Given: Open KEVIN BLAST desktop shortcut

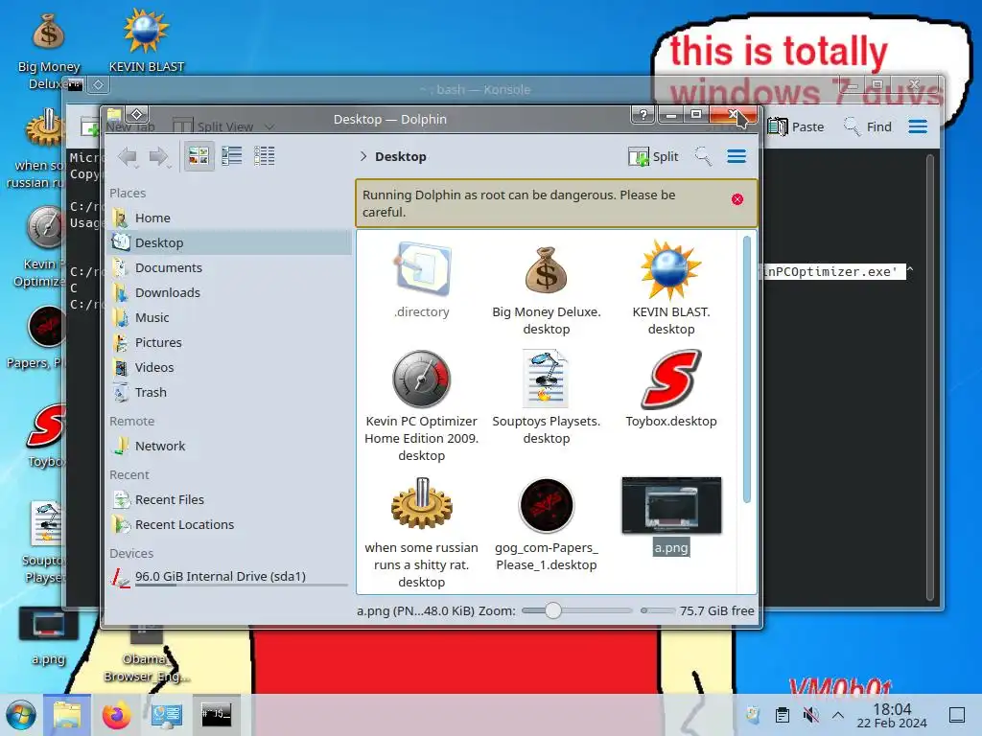Looking at the screenshot, I should click(147, 40).
